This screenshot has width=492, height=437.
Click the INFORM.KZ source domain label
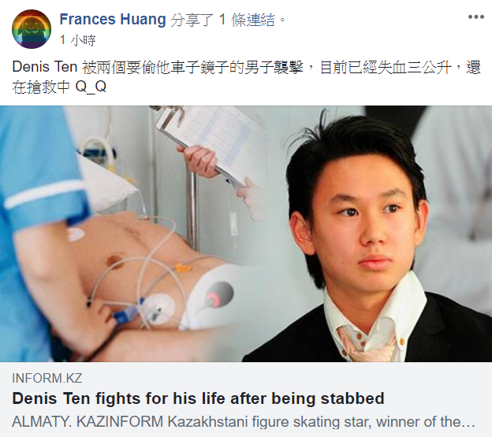tap(47, 378)
